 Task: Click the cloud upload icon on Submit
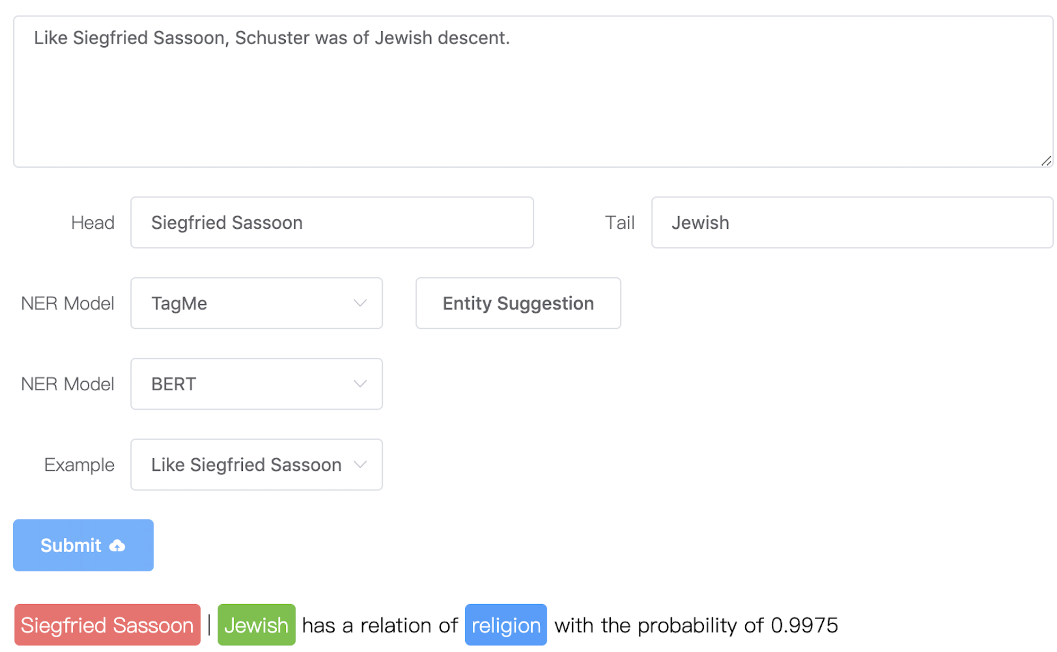point(117,546)
